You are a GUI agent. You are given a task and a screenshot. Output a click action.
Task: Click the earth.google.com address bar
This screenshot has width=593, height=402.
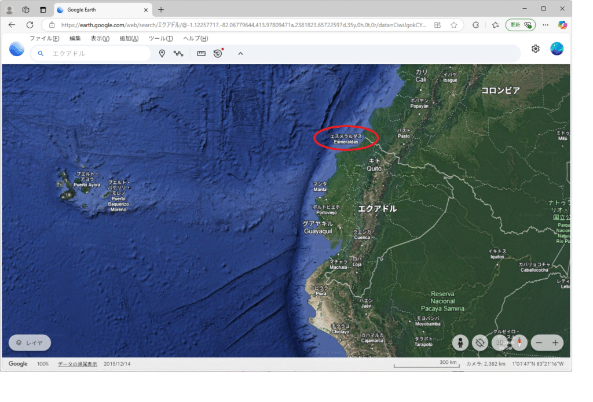point(244,25)
